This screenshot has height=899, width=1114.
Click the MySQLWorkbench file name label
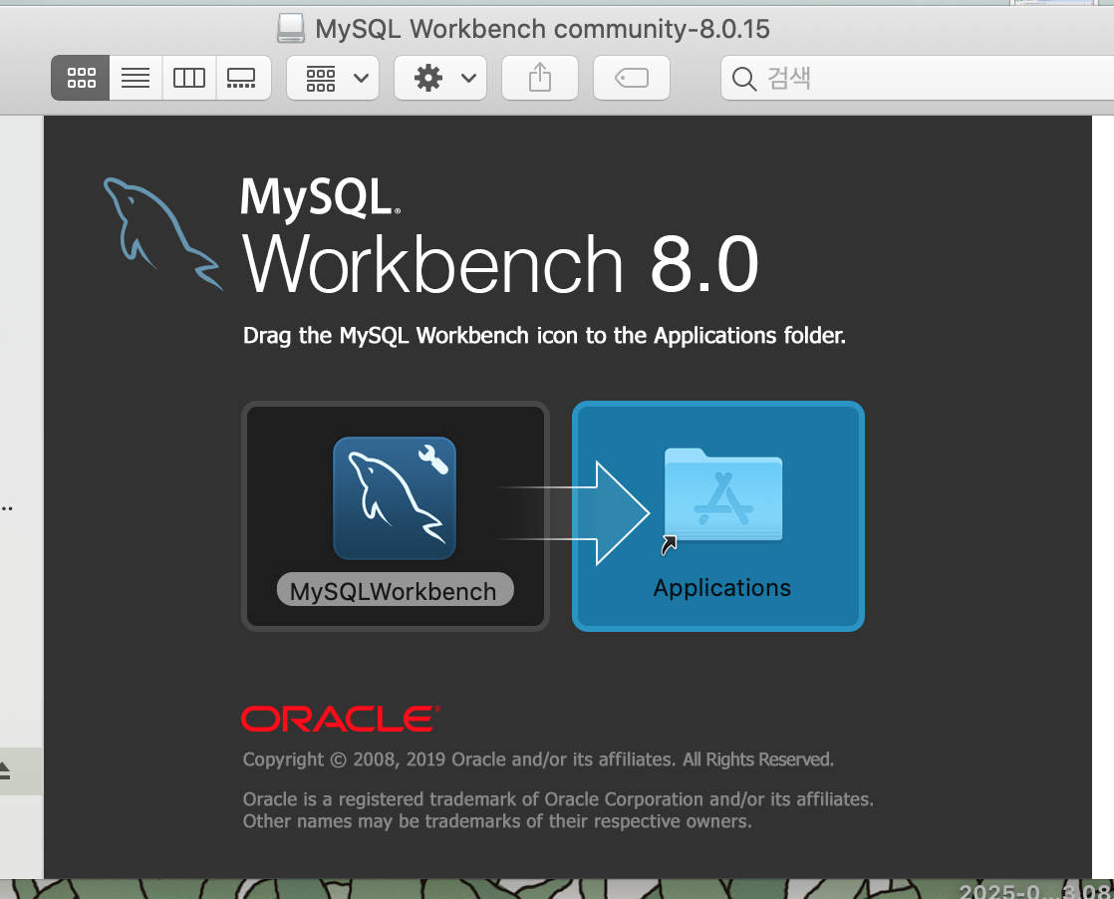point(395,590)
